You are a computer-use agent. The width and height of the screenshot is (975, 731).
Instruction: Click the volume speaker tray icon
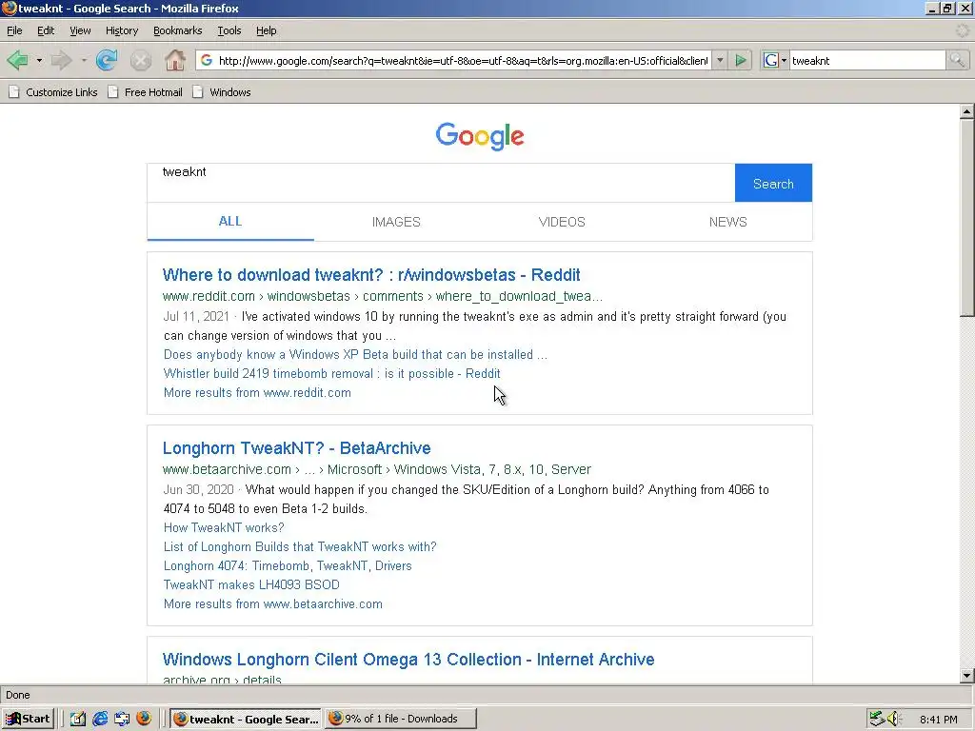894,720
